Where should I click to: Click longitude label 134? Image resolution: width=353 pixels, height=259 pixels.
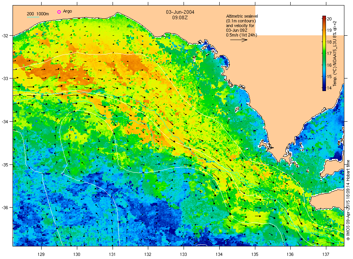[219, 254]
